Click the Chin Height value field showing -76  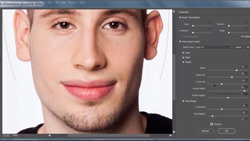click(245, 112)
